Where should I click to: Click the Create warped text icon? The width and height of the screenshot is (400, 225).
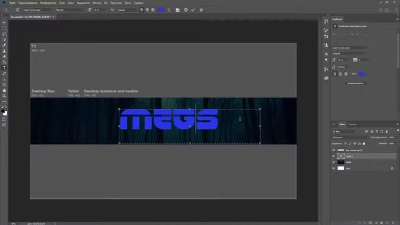pyautogui.click(x=169, y=10)
